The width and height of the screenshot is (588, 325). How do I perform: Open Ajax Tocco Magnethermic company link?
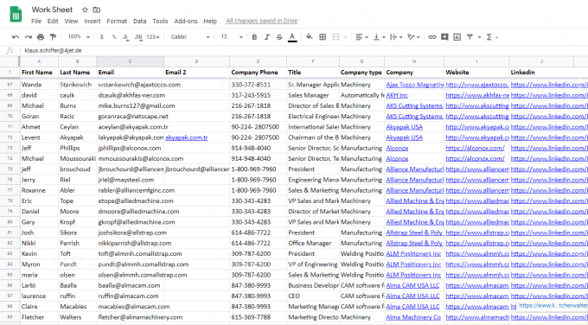(x=414, y=85)
